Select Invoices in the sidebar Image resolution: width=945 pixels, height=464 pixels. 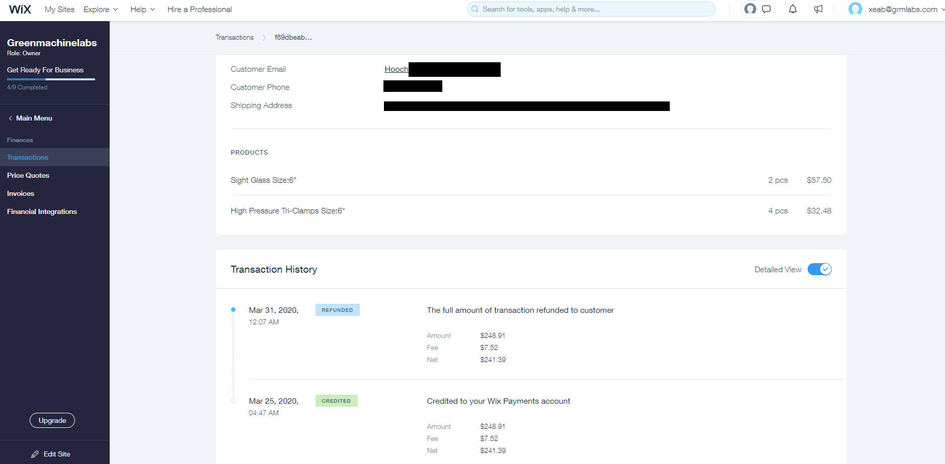pyautogui.click(x=21, y=193)
